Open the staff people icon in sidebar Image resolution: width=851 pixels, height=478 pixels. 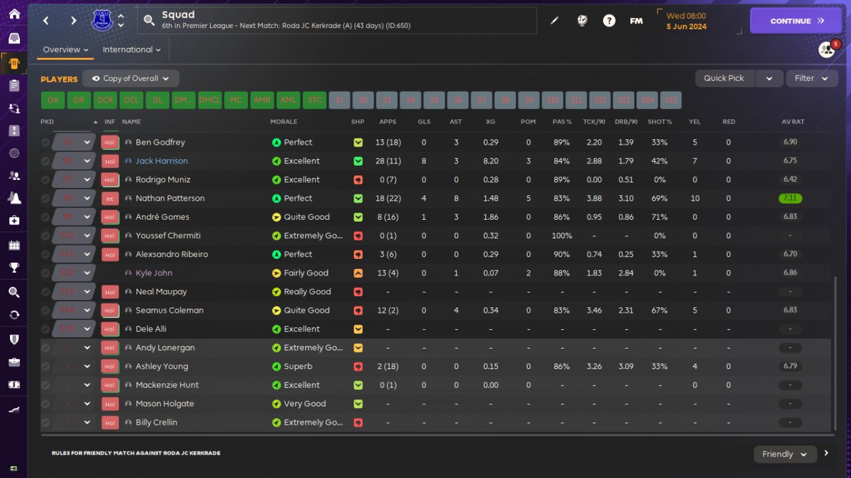point(14,176)
